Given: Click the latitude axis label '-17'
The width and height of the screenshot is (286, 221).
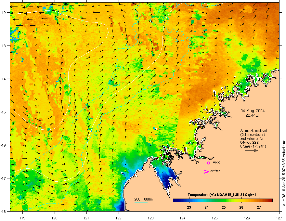Looking at the screenshot, I should tap(3, 178).
